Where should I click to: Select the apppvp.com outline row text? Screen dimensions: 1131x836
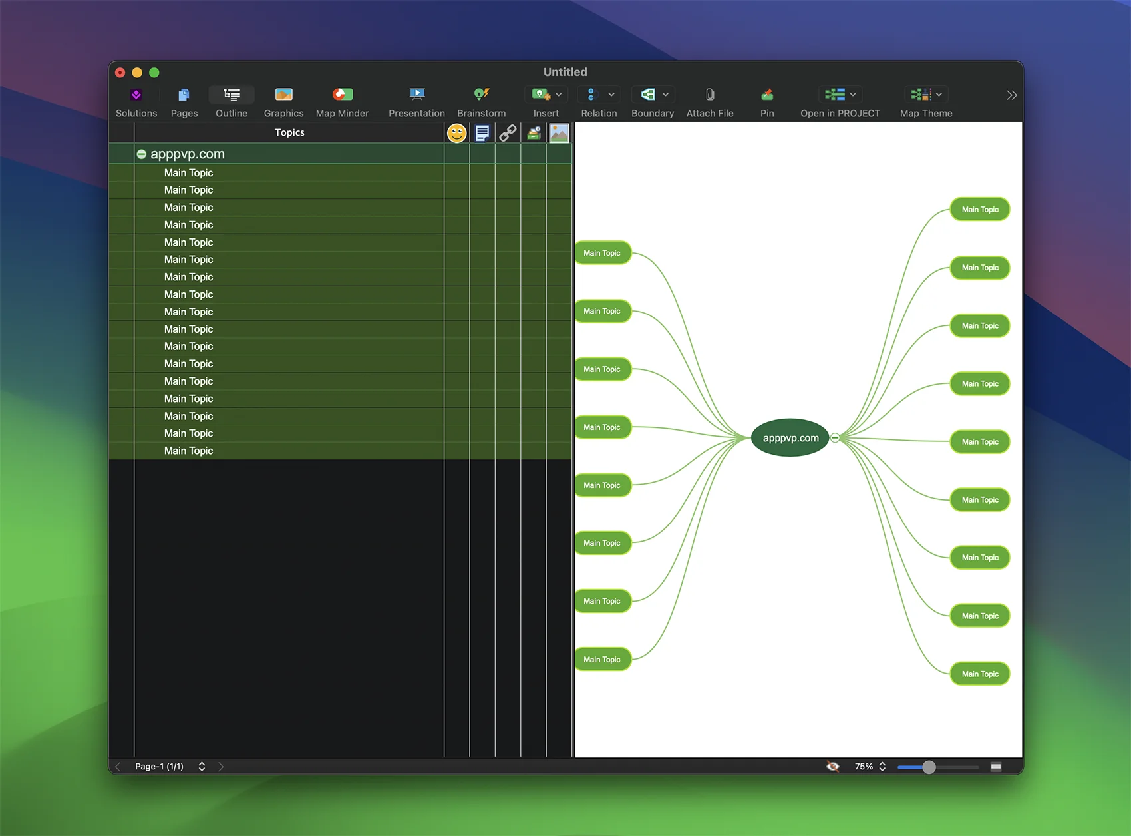pyautogui.click(x=188, y=154)
